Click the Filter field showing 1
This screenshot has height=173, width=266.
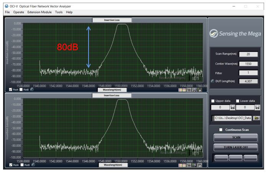pos(248,73)
